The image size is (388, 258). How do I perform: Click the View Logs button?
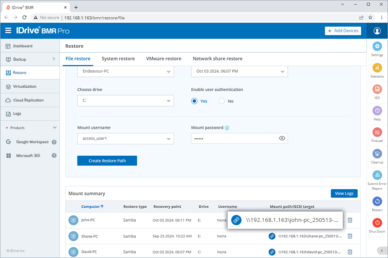click(344, 193)
